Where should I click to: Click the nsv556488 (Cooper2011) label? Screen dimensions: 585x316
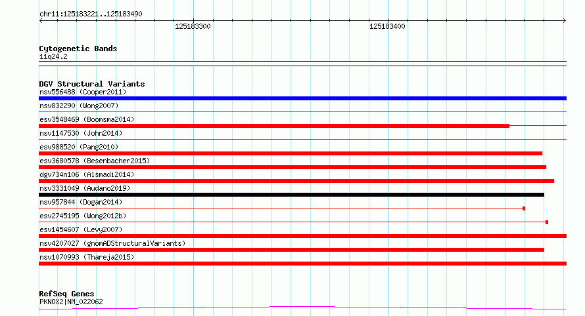pyautogui.click(x=83, y=92)
